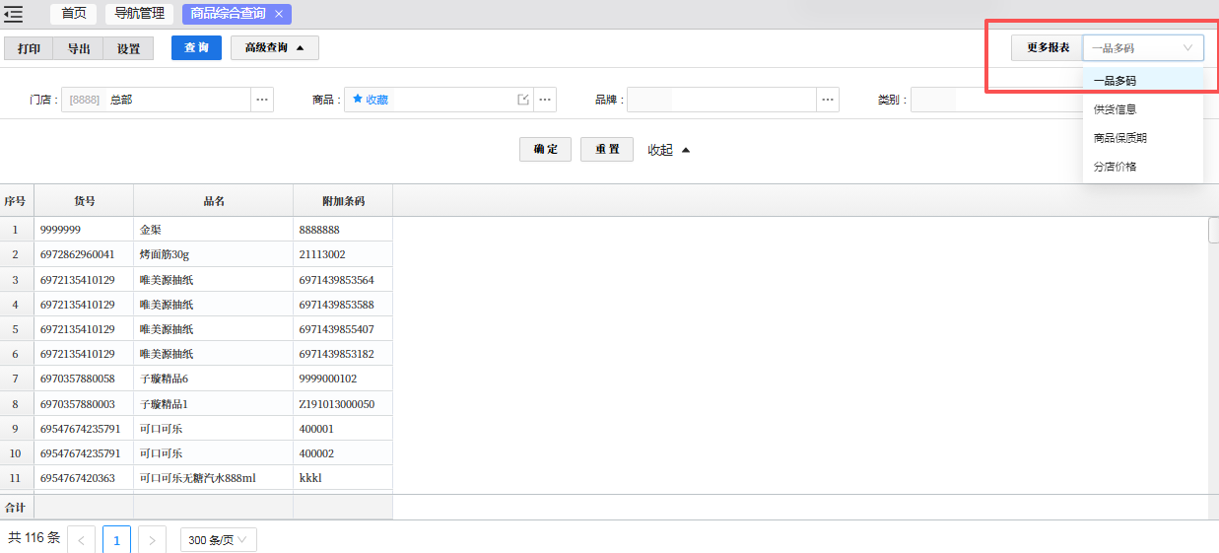This screenshot has height=553, width=1219.
Task: Select the 烤面筋30g cell
Action: [x=214, y=254]
